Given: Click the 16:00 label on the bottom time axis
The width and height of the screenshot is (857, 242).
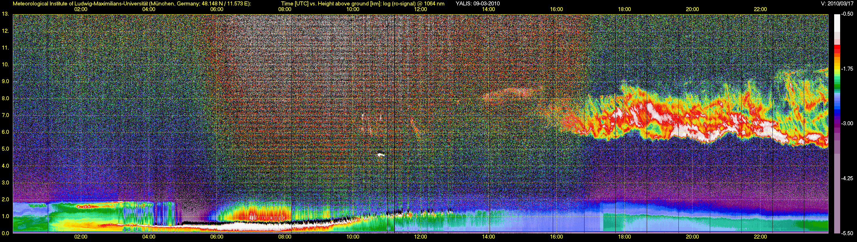Looking at the screenshot, I should (x=556, y=237).
